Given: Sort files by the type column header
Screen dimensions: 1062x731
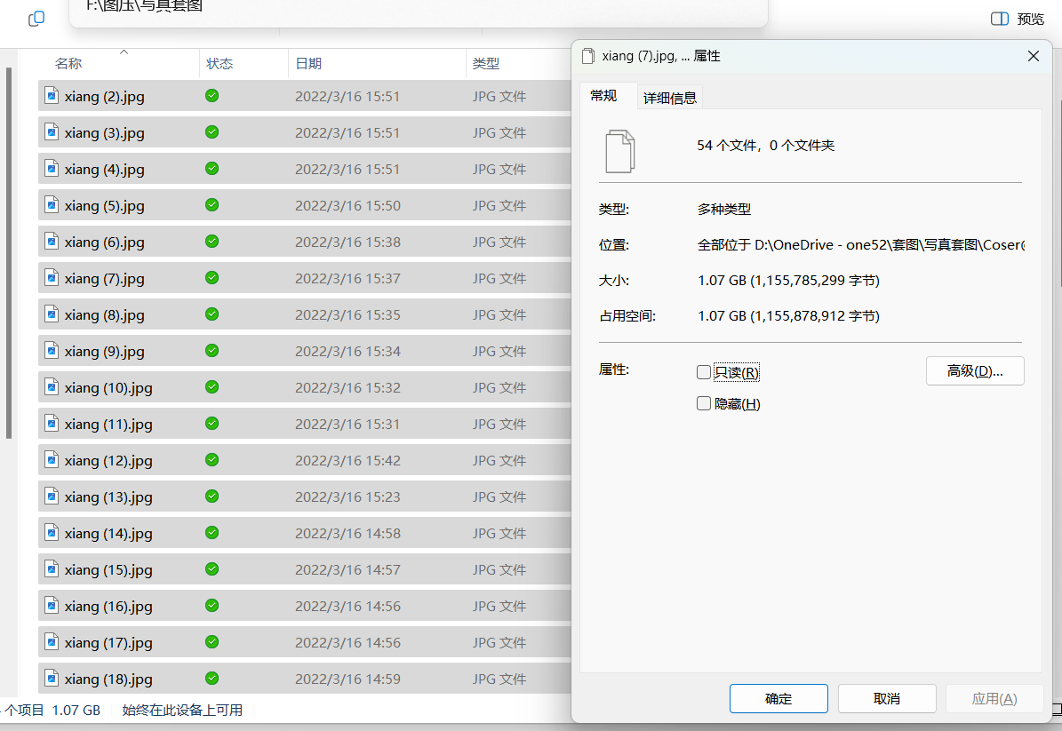Looking at the screenshot, I should pos(485,64).
